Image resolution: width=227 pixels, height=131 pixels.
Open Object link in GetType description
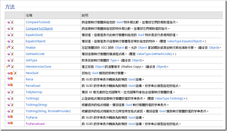coord(136,60)
